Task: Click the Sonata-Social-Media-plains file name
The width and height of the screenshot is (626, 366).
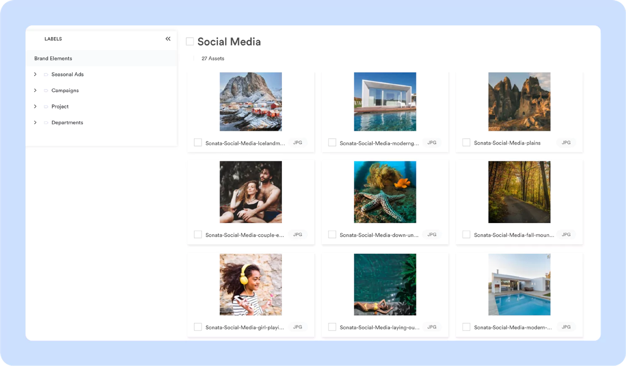Action: pyautogui.click(x=507, y=143)
